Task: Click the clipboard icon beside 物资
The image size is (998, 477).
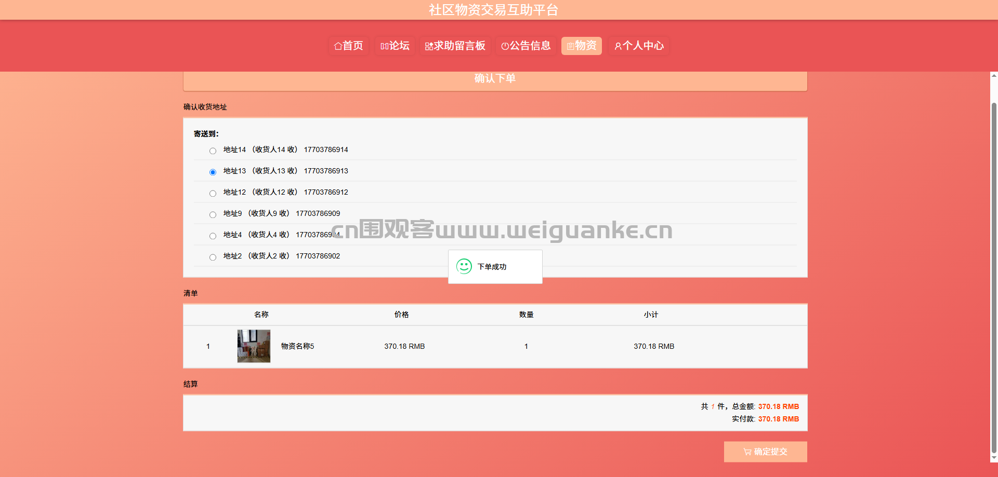Action: [x=570, y=46]
